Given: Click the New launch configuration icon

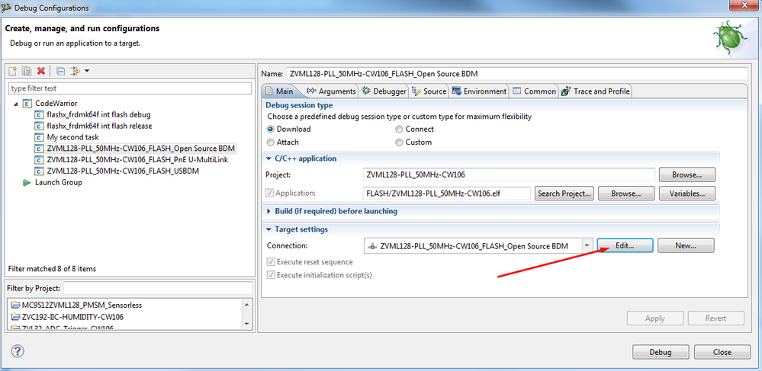Looking at the screenshot, I should [x=13, y=71].
